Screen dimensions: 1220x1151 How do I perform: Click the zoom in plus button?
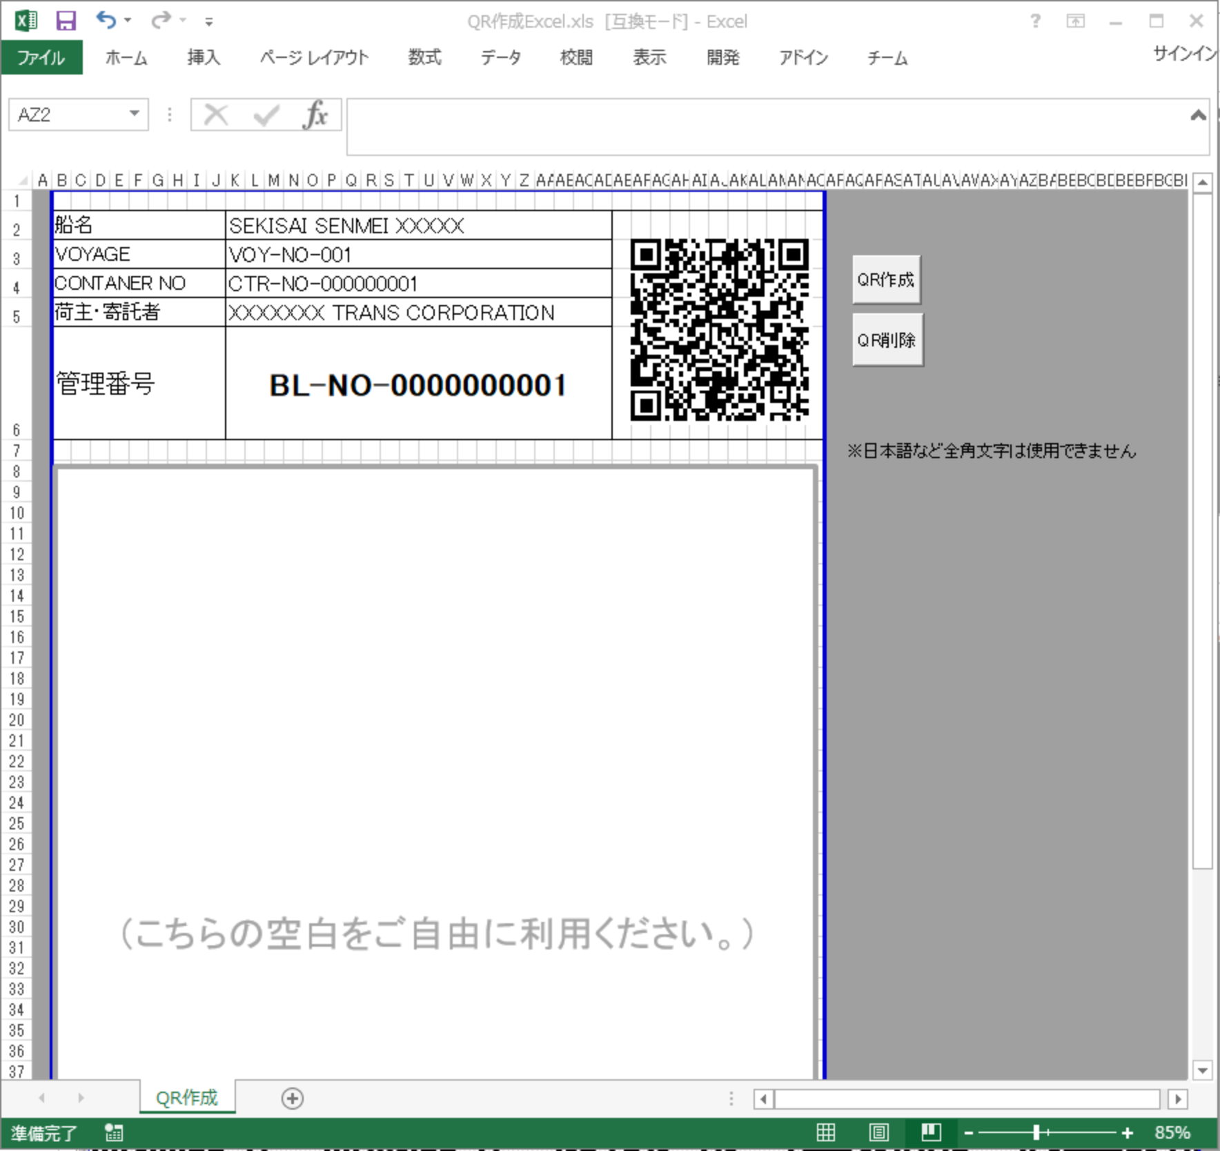(1128, 1133)
